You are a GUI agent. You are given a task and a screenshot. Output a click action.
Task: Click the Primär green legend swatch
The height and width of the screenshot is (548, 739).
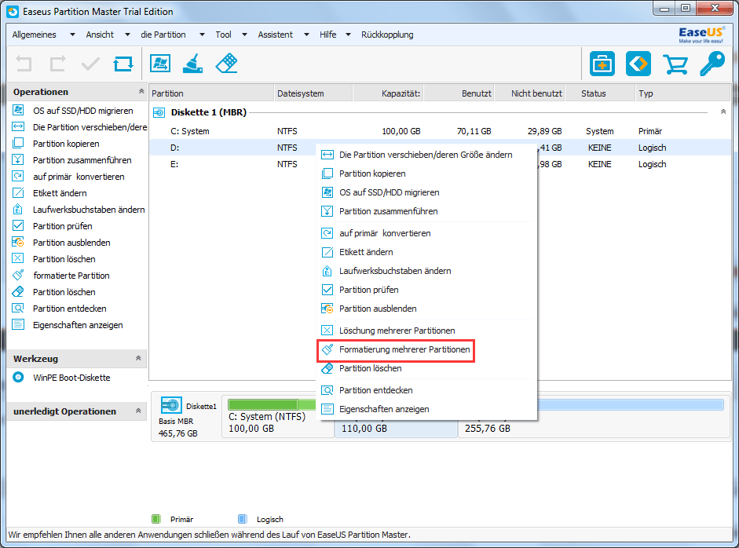point(156,519)
